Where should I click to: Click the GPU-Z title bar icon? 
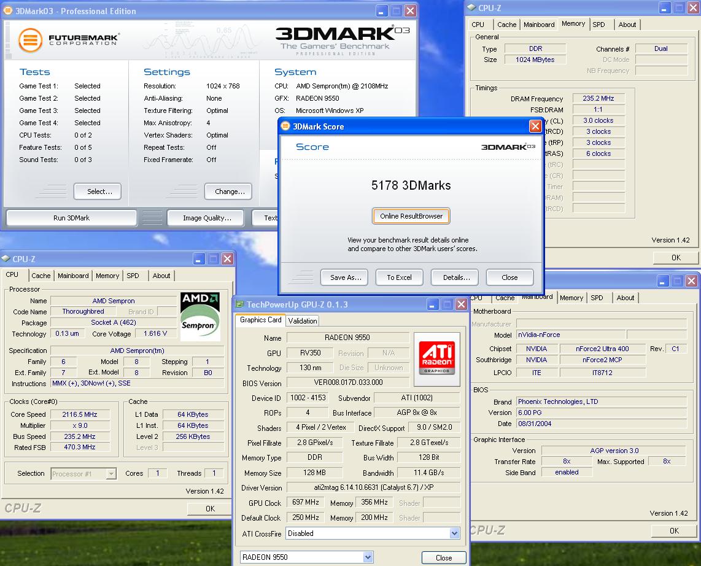(x=239, y=304)
